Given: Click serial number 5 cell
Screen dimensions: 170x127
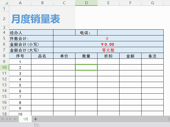Looking at the screenshot, I should pyautogui.click(x=20, y=85).
